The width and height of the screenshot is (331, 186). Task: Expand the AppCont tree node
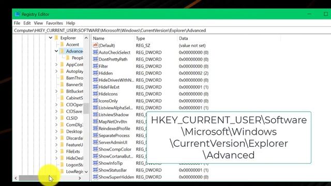click(x=56, y=65)
